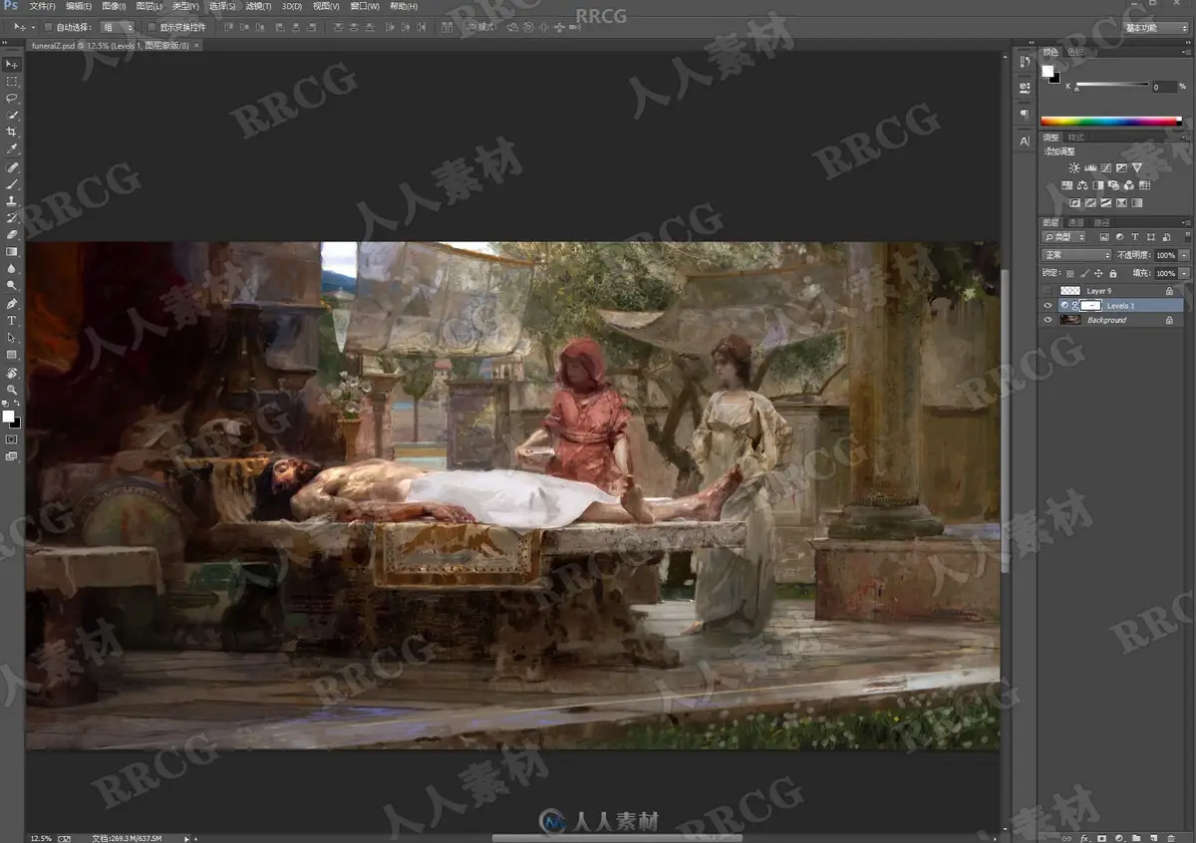Screen dimensions: 1196x843
Task: Select the Brush tool
Action: click(x=12, y=184)
